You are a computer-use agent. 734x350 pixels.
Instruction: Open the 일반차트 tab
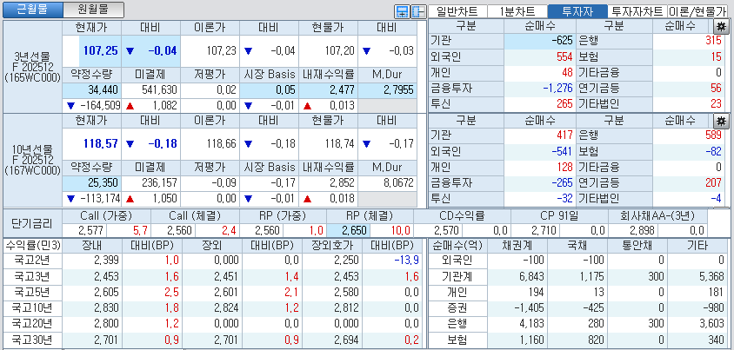(x=458, y=11)
